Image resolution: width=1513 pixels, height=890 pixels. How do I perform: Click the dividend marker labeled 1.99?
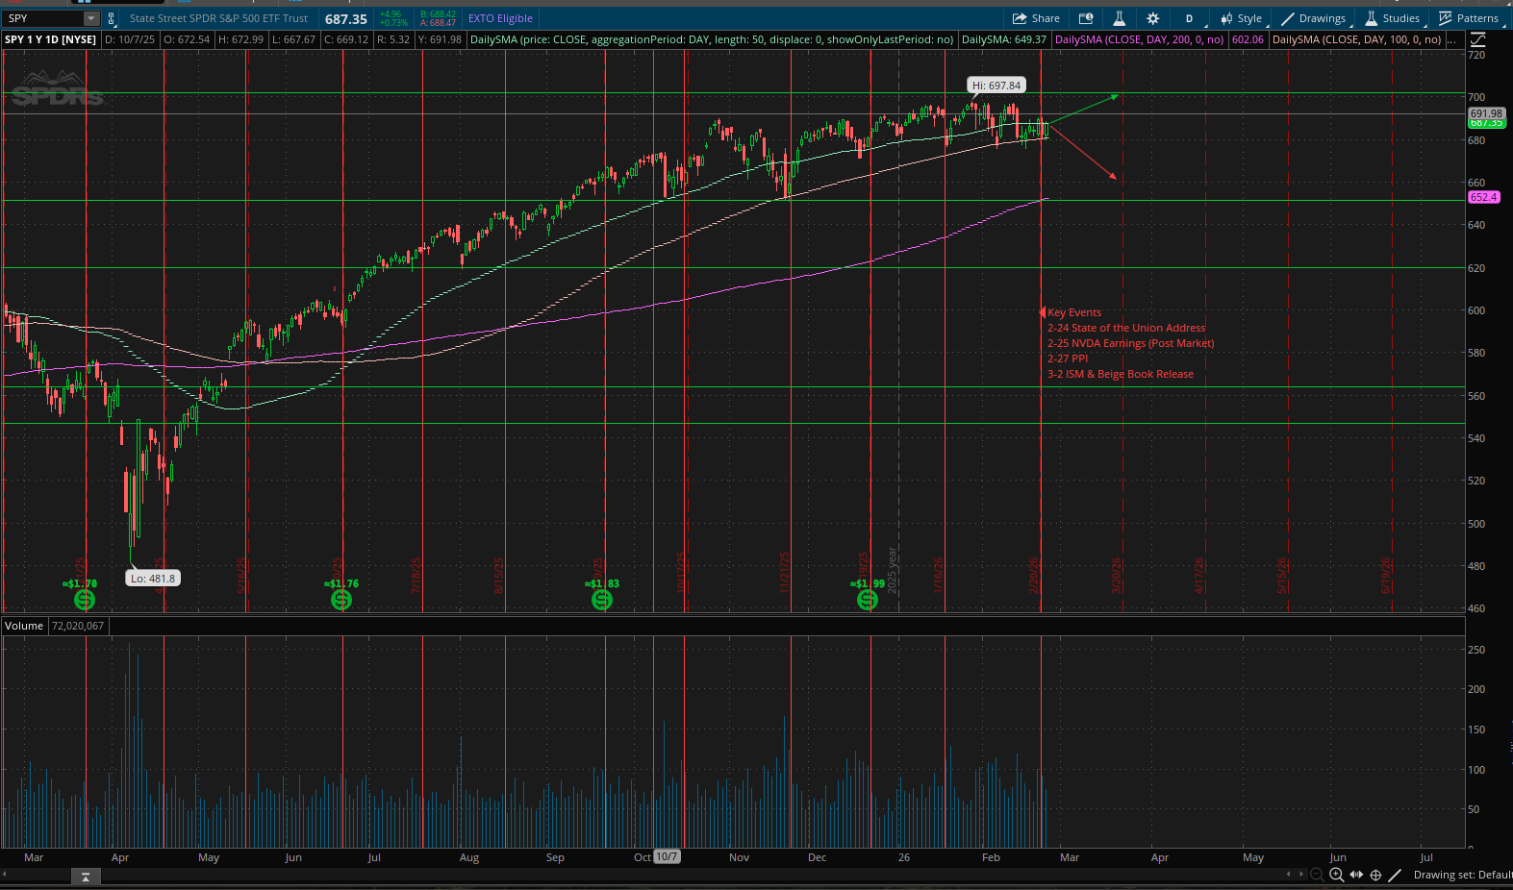[x=867, y=600]
